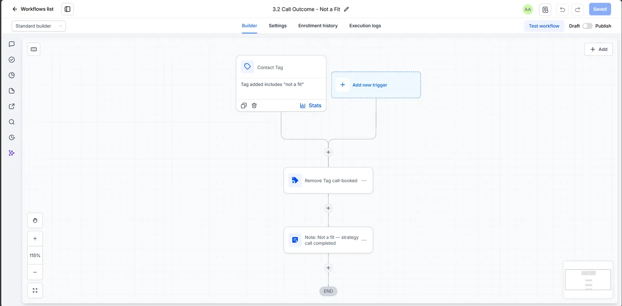Toggle the Draft/Publish switch
622x306 pixels.
587,26
